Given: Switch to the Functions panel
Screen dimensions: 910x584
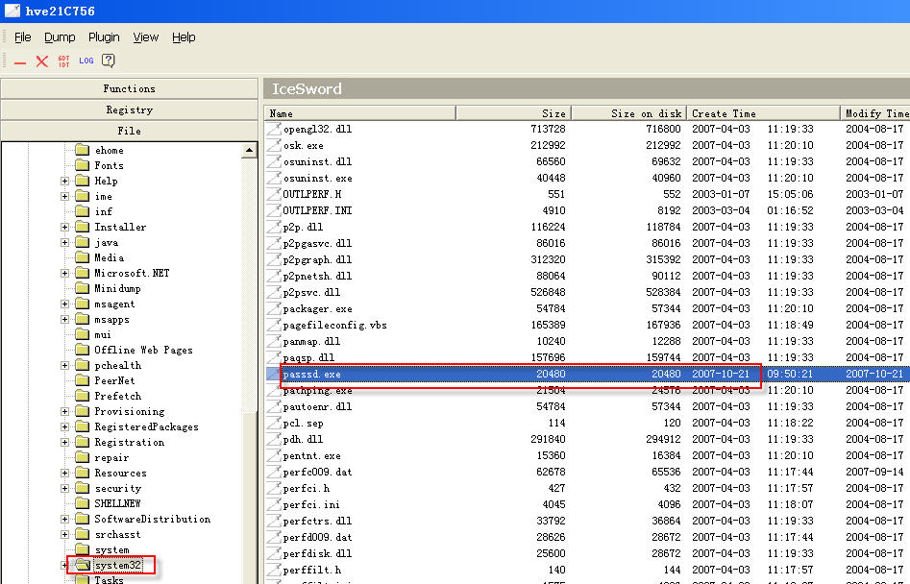Looking at the screenshot, I should click(129, 88).
